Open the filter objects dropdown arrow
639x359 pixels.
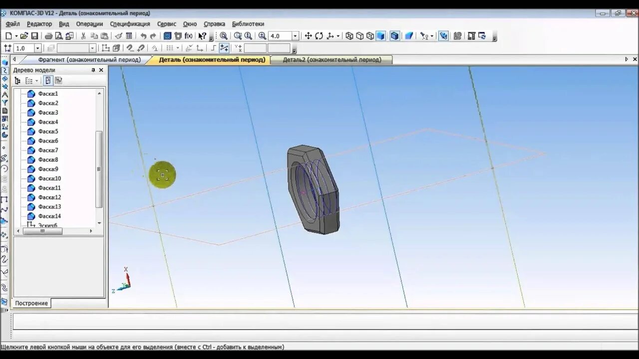pyautogui.click(x=432, y=36)
